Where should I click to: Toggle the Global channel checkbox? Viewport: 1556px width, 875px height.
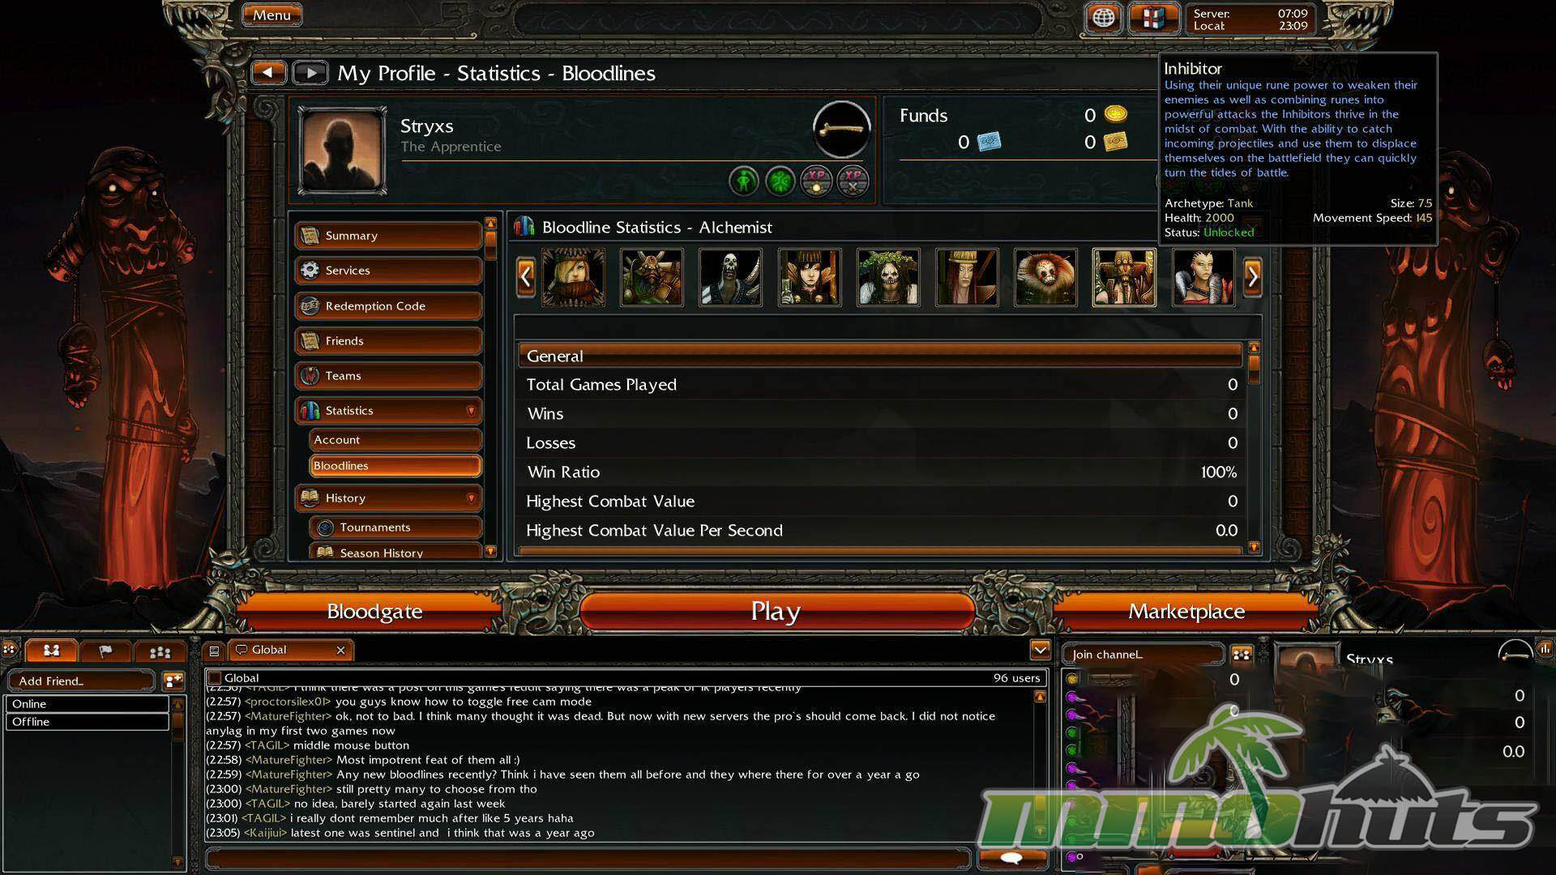(215, 678)
